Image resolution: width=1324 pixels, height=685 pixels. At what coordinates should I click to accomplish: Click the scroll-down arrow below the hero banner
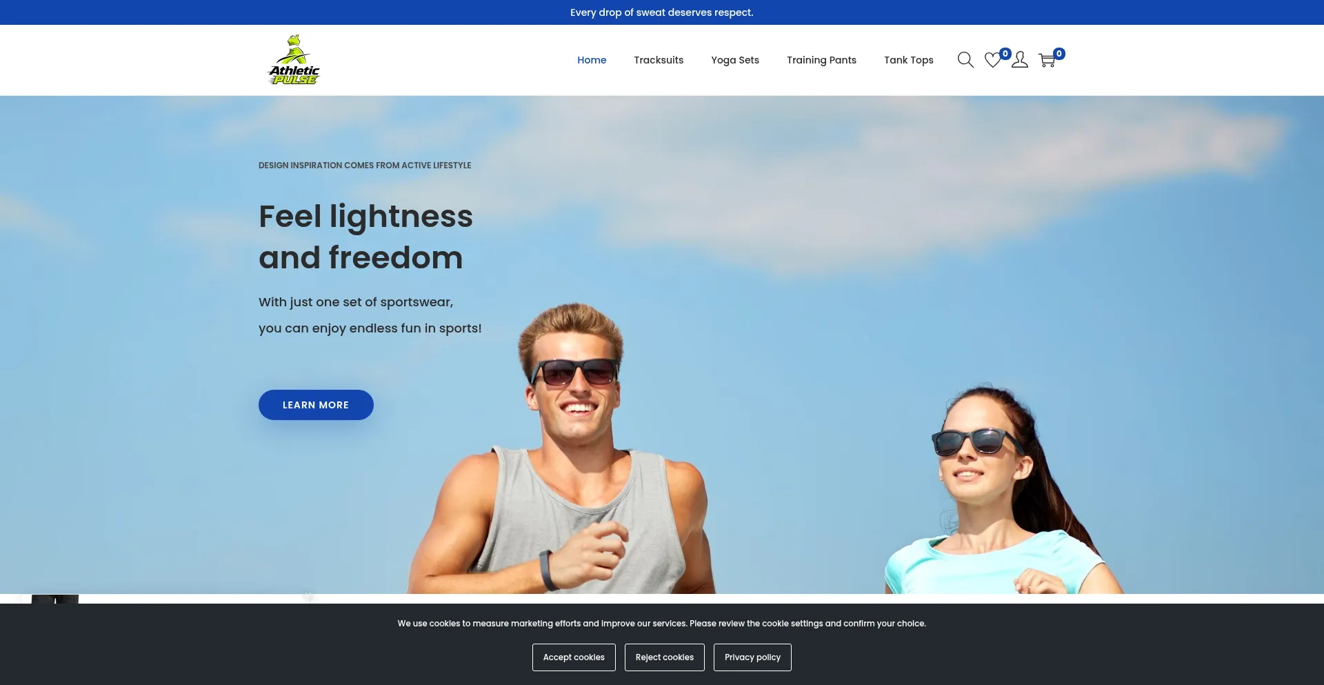click(x=308, y=595)
